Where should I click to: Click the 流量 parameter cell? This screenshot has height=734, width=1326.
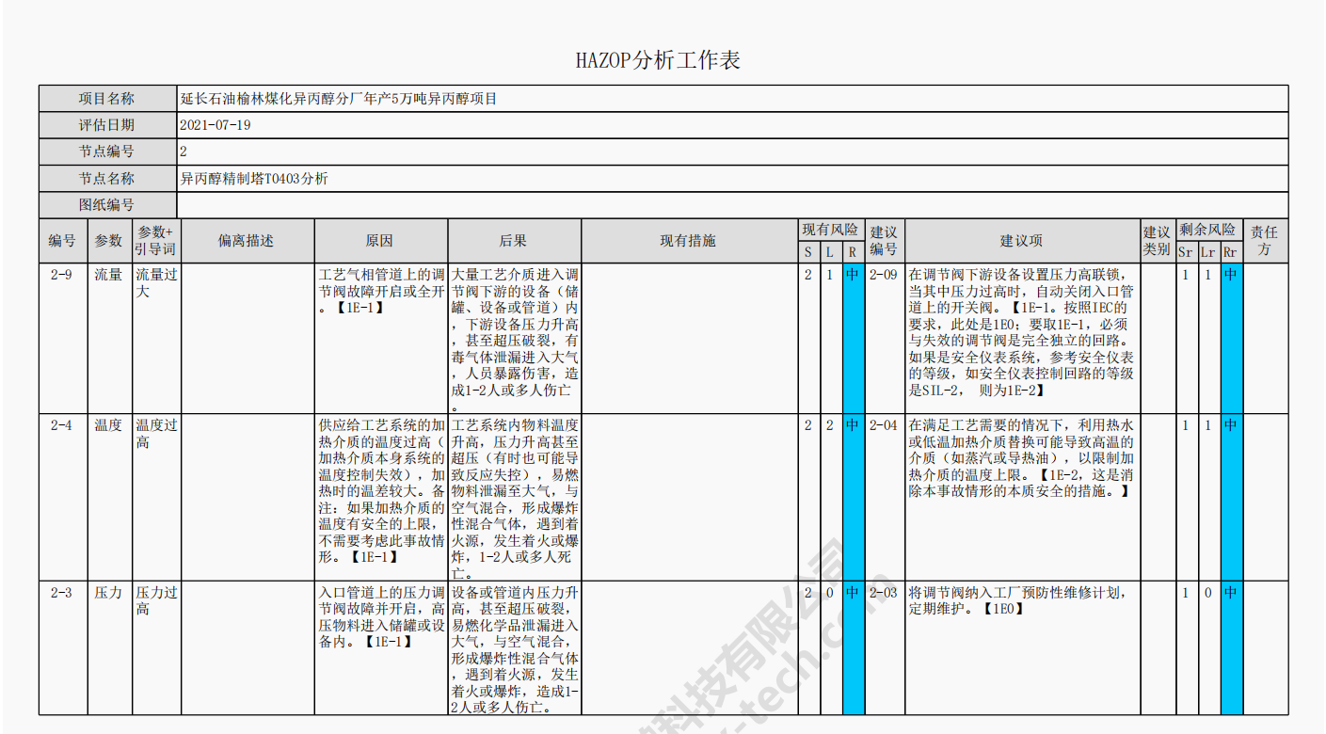(108, 337)
